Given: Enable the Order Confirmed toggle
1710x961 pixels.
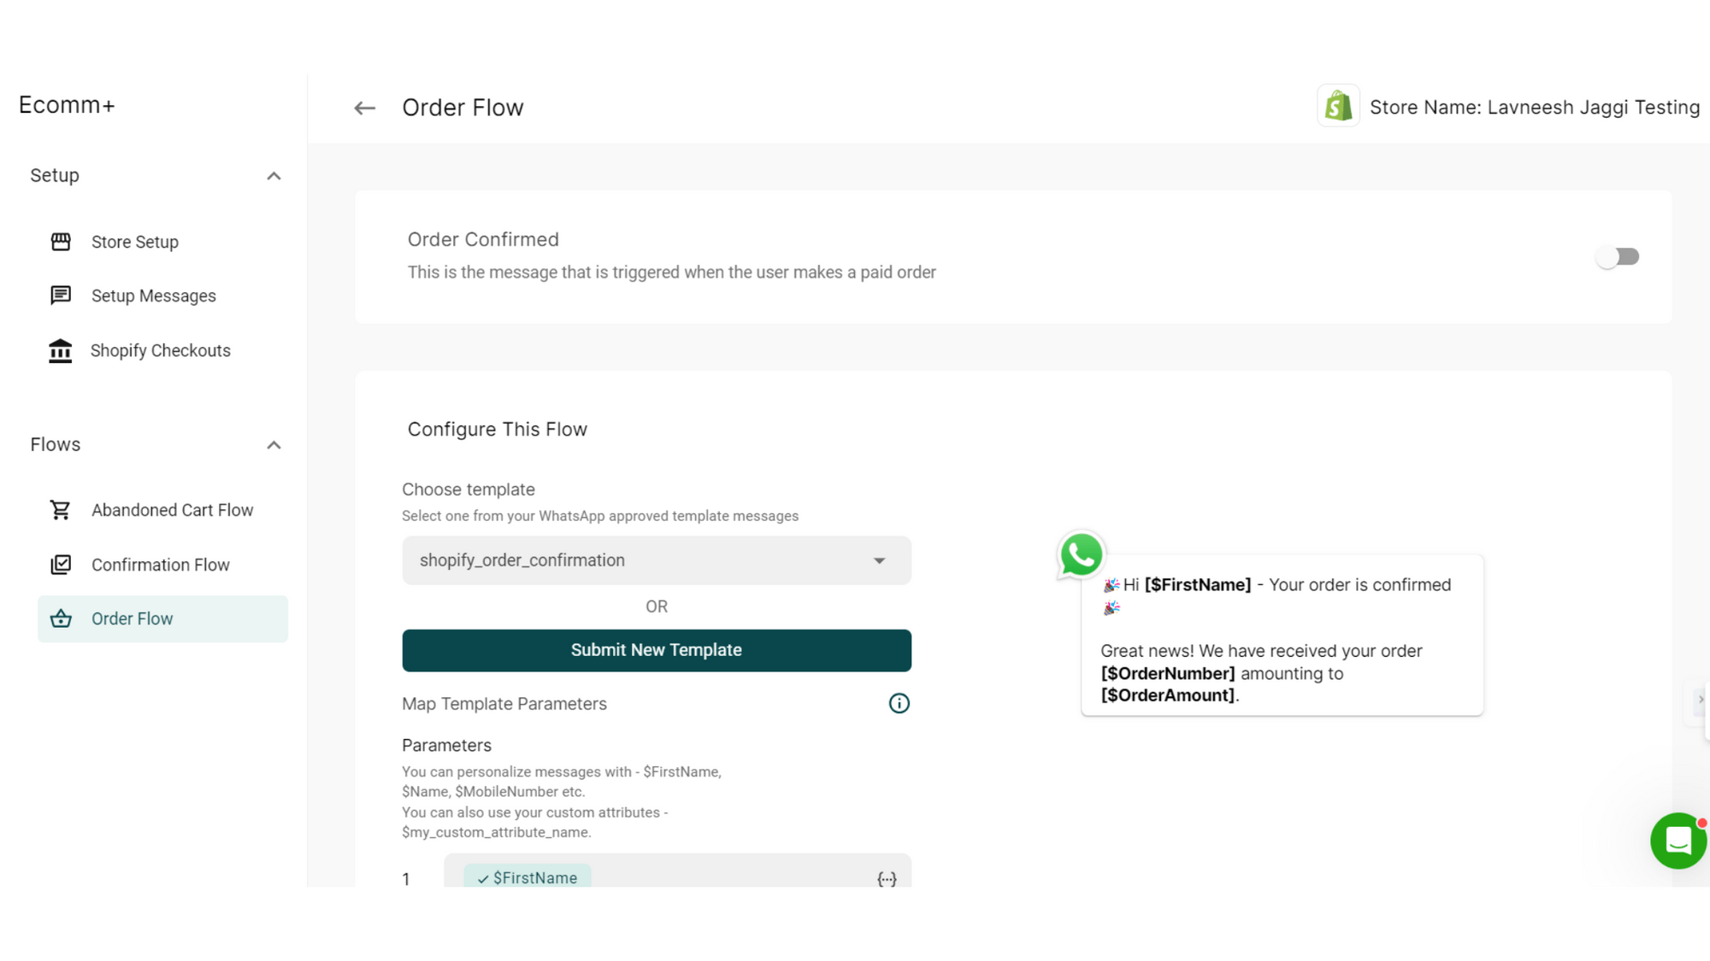Looking at the screenshot, I should [x=1617, y=256].
